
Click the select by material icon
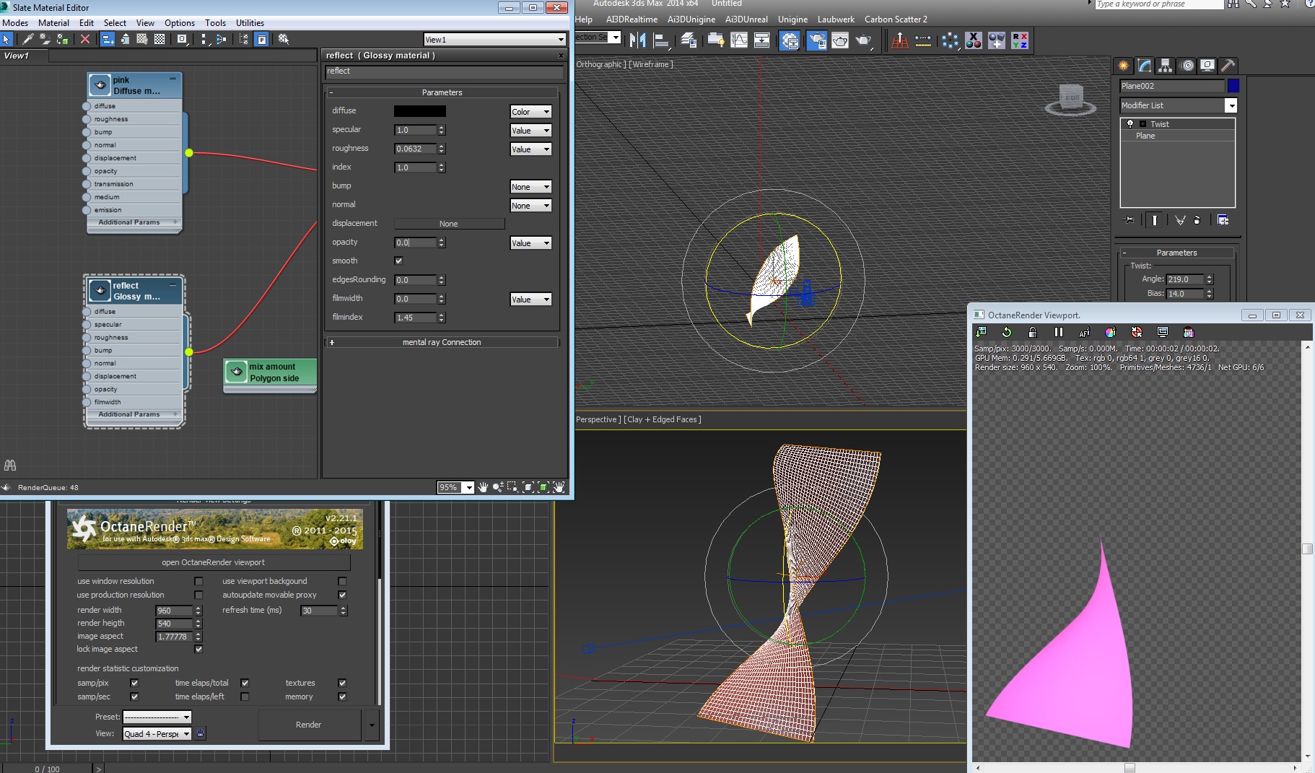[x=284, y=39]
